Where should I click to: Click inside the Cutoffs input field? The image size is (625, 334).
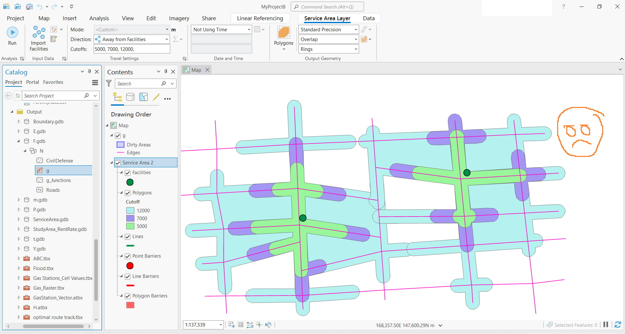[131, 49]
